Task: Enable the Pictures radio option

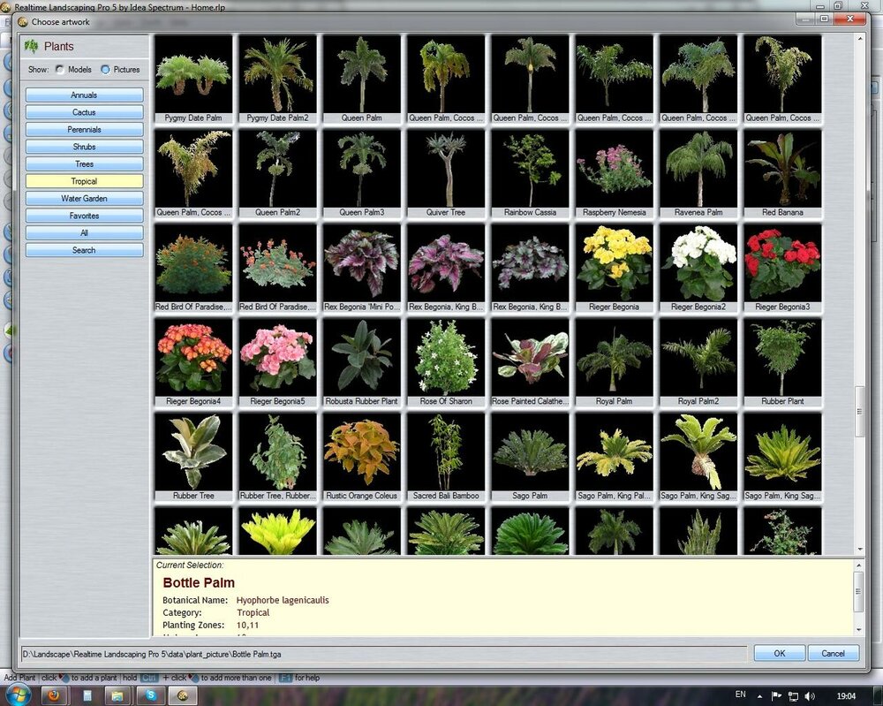Action: (x=106, y=70)
